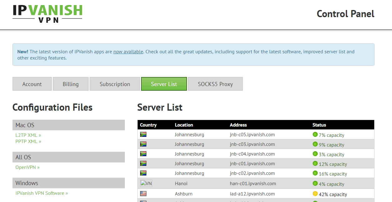Click the "7% capacity" status text
The height and width of the screenshot is (202, 392).
click(x=331, y=135)
